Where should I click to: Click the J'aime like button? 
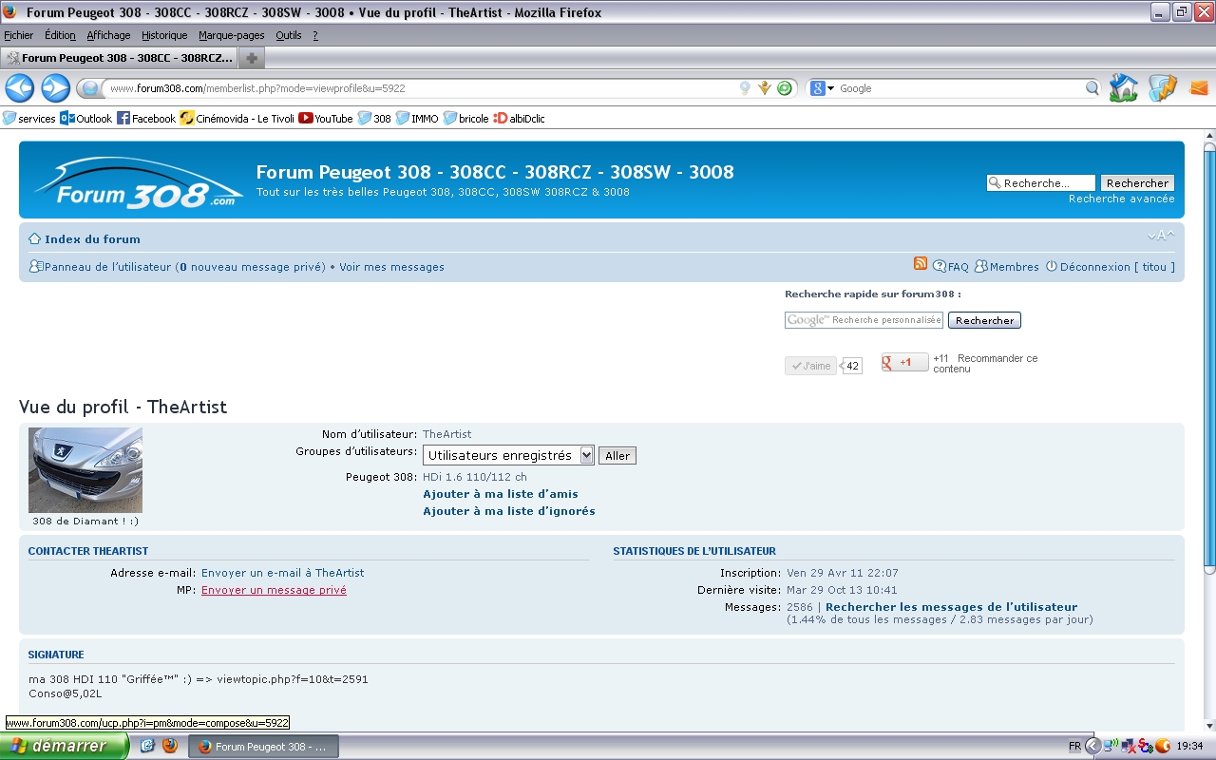(x=810, y=366)
